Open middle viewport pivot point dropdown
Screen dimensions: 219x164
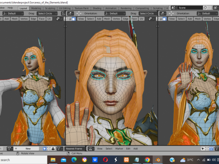pyautogui.click(x=71, y=14)
